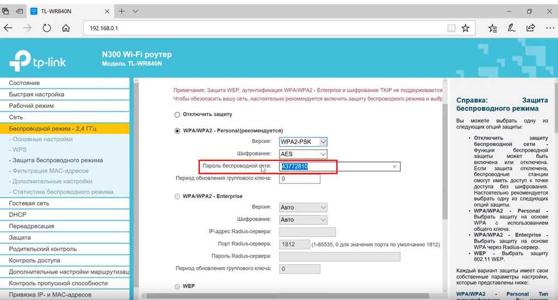Open Reading view book icon
Viewport: 558px width, 300px height.
pos(451,28)
